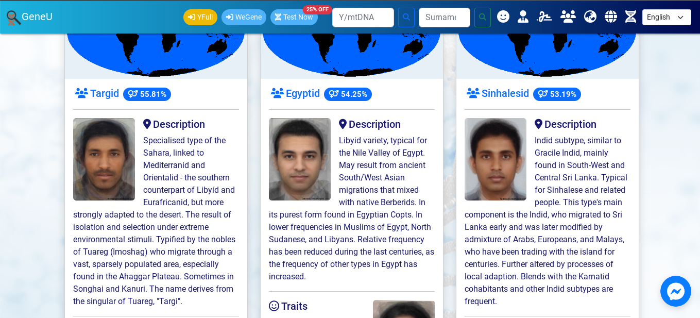Open the English language dropdown
Image resolution: width=700 pixels, height=318 pixels.
[667, 17]
